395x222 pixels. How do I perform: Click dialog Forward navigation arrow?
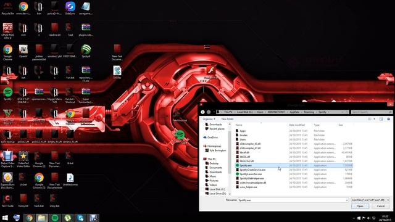click(x=209, y=112)
